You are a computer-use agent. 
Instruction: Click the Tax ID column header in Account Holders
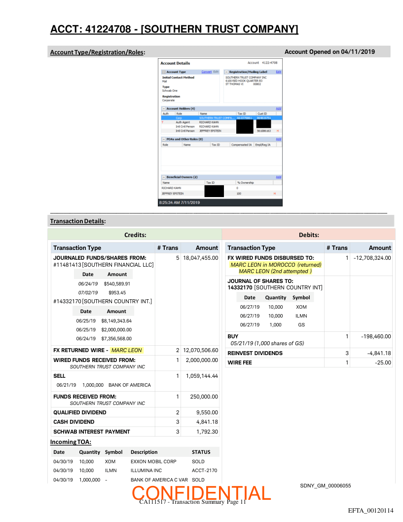[x=241, y=114]
